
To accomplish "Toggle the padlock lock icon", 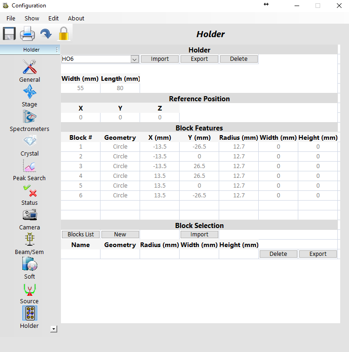I will (63, 34).
